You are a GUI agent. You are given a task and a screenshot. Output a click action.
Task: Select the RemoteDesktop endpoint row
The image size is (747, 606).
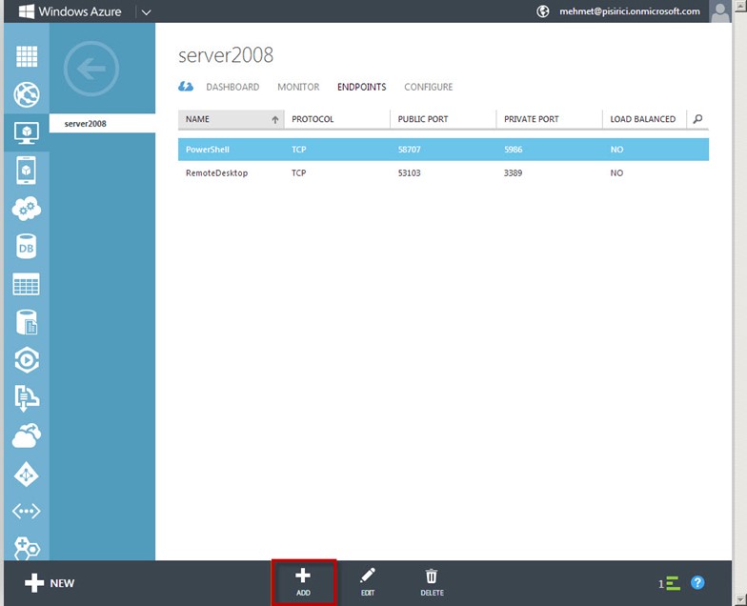[x=444, y=173]
